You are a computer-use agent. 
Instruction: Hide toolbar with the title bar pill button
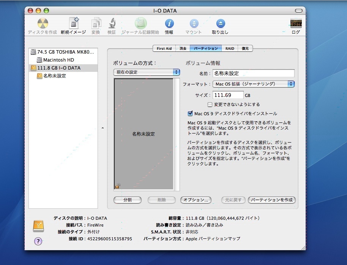coord(298,11)
